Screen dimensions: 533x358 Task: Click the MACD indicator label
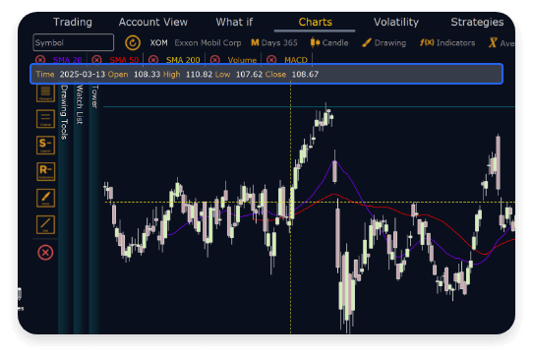coord(296,60)
